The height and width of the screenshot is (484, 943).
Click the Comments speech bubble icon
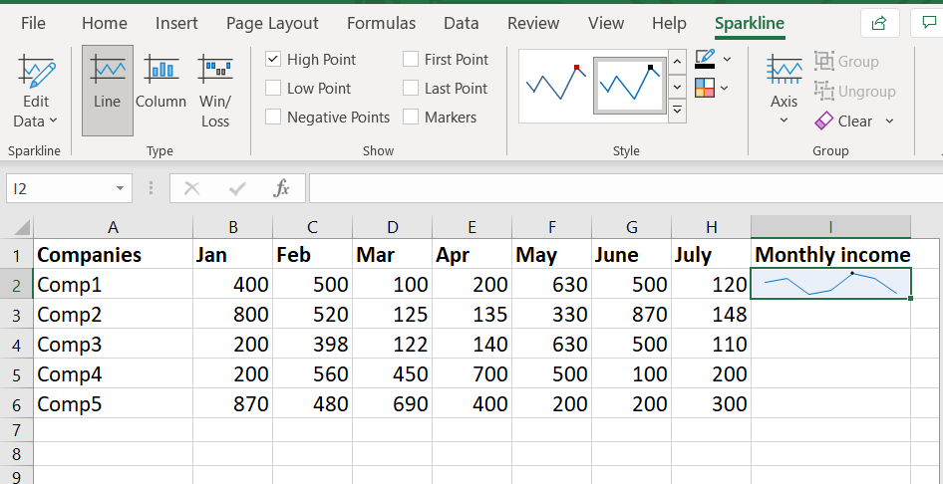pos(929,24)
